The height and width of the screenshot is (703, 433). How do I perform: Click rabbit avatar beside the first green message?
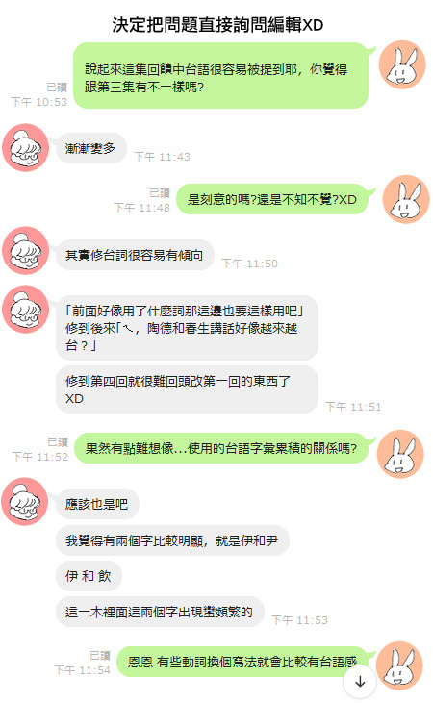402,64
